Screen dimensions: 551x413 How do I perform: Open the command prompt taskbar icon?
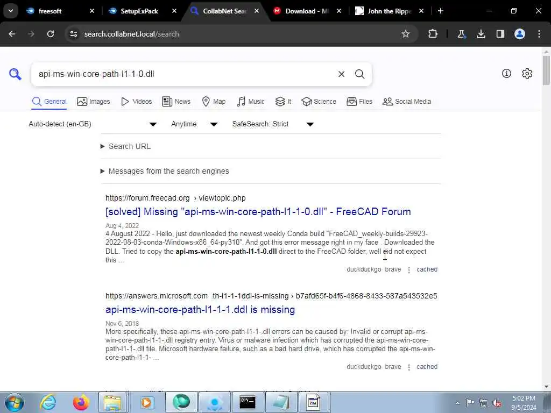tap(248, 402)
